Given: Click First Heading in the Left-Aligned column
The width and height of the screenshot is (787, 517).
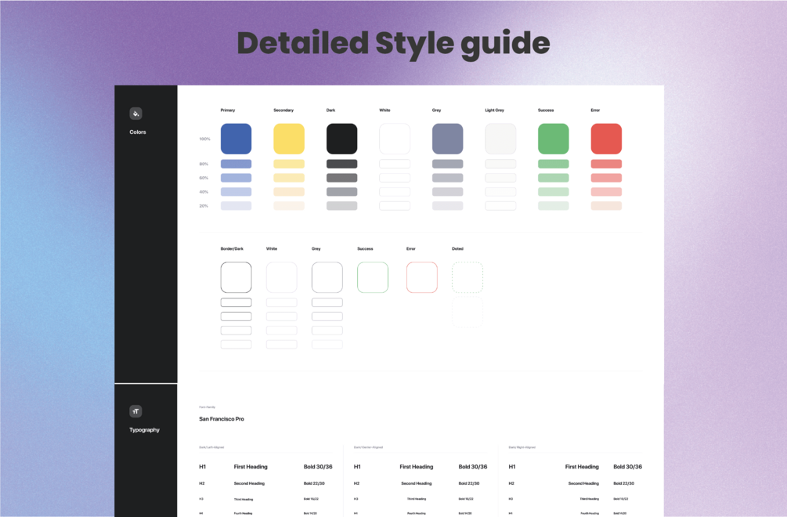Looking at the screenshot, I should point(251,467).
